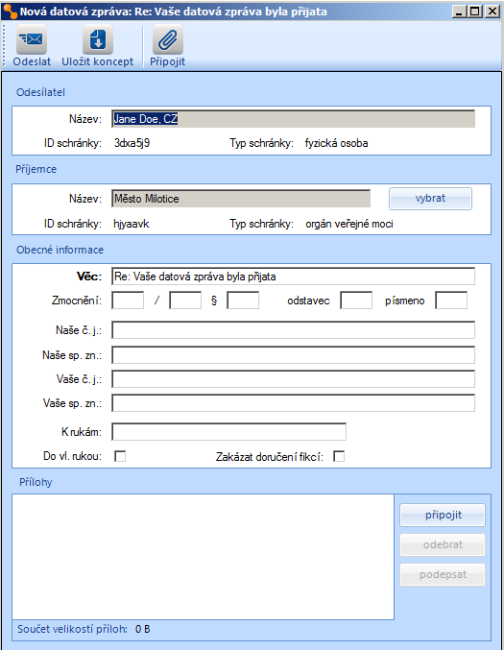
Task: Select the sender Název field
Action: point(293,118)
